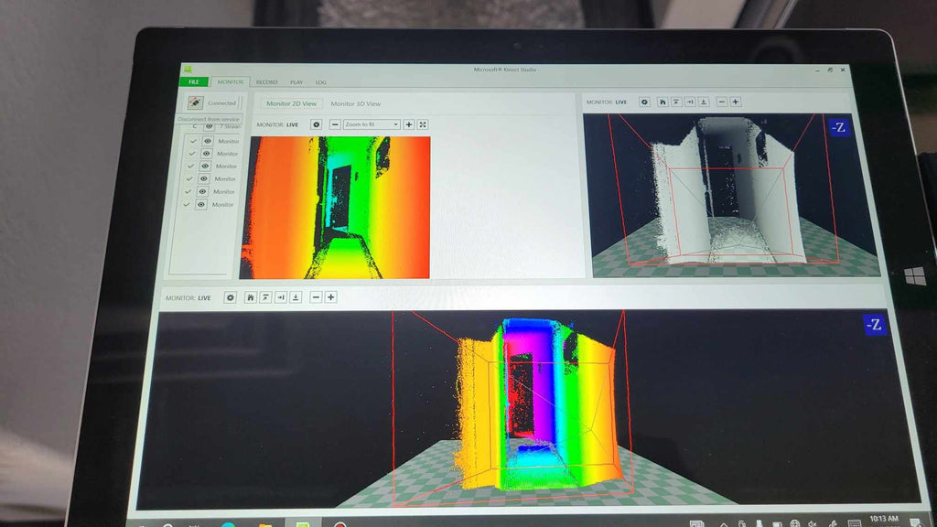Screen dimensions: 937x527
Task: Click the Kinect Studio app icon in the title bar
Action: (x=188, y=70)
